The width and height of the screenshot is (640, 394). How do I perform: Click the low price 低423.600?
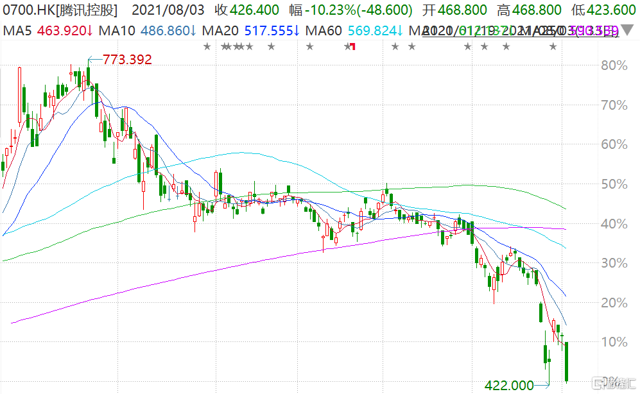pos(603,10)
